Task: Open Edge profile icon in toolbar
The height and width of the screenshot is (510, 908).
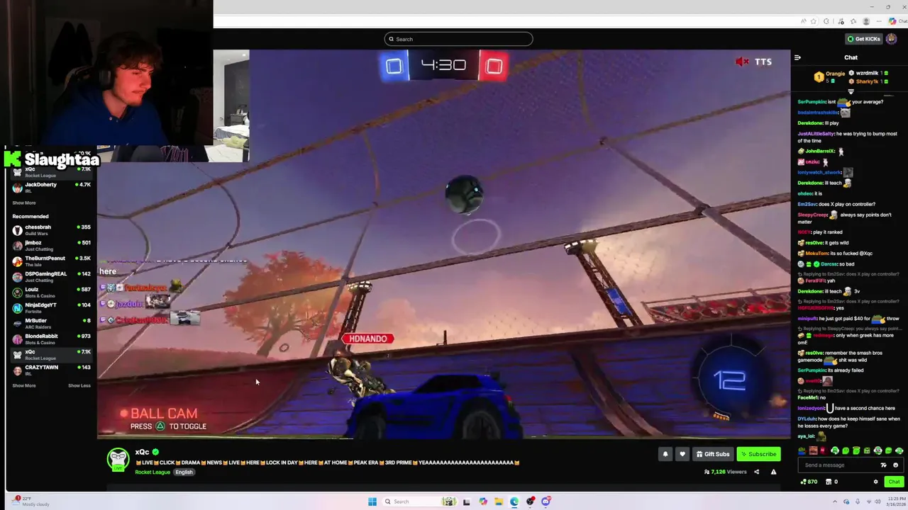Action: [x=866, y=21]
